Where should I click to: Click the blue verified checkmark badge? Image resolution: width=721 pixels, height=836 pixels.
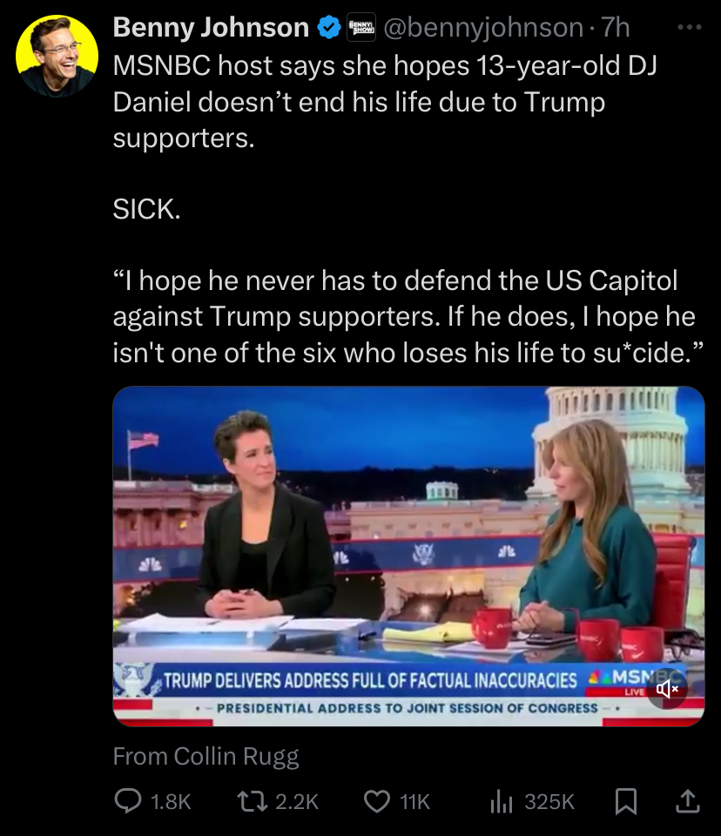point(329,27)
